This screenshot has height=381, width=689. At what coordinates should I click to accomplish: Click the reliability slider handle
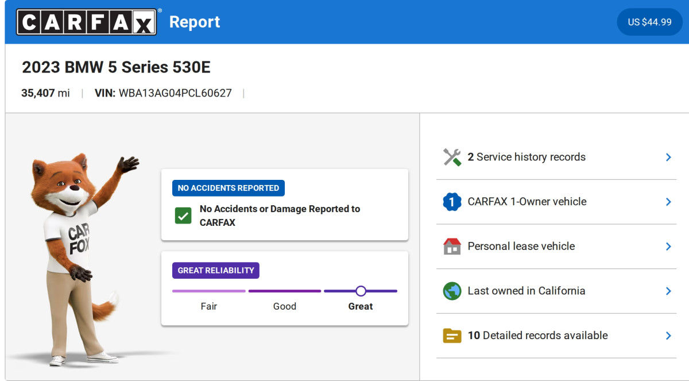(361, 291)
